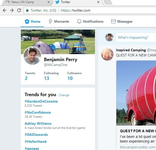Reload the page with refresh icon

pos(19,10)
